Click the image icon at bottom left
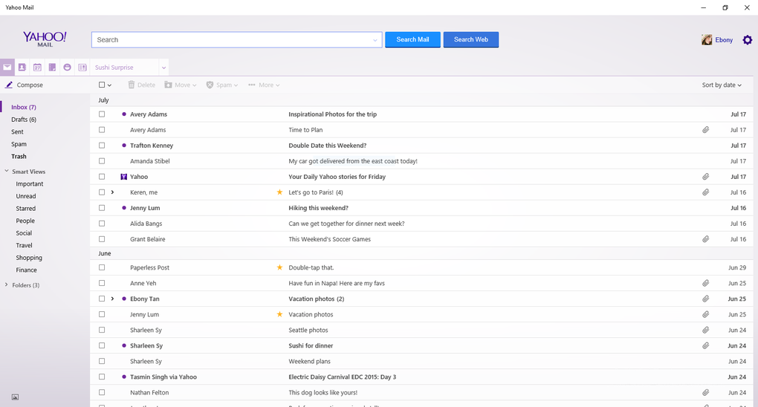Screen dimensions: 758x407 15,397
